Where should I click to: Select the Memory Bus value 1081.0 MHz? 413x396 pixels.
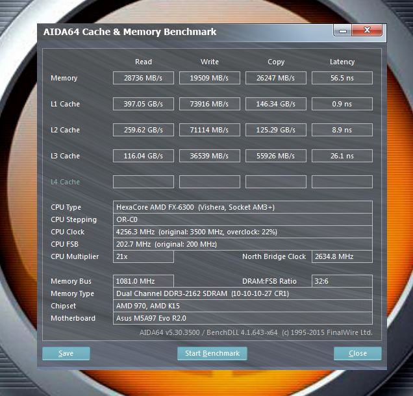[144, 281]
